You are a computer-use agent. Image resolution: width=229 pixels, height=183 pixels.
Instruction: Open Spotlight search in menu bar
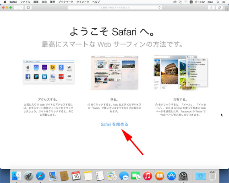(x=218, y=2)
